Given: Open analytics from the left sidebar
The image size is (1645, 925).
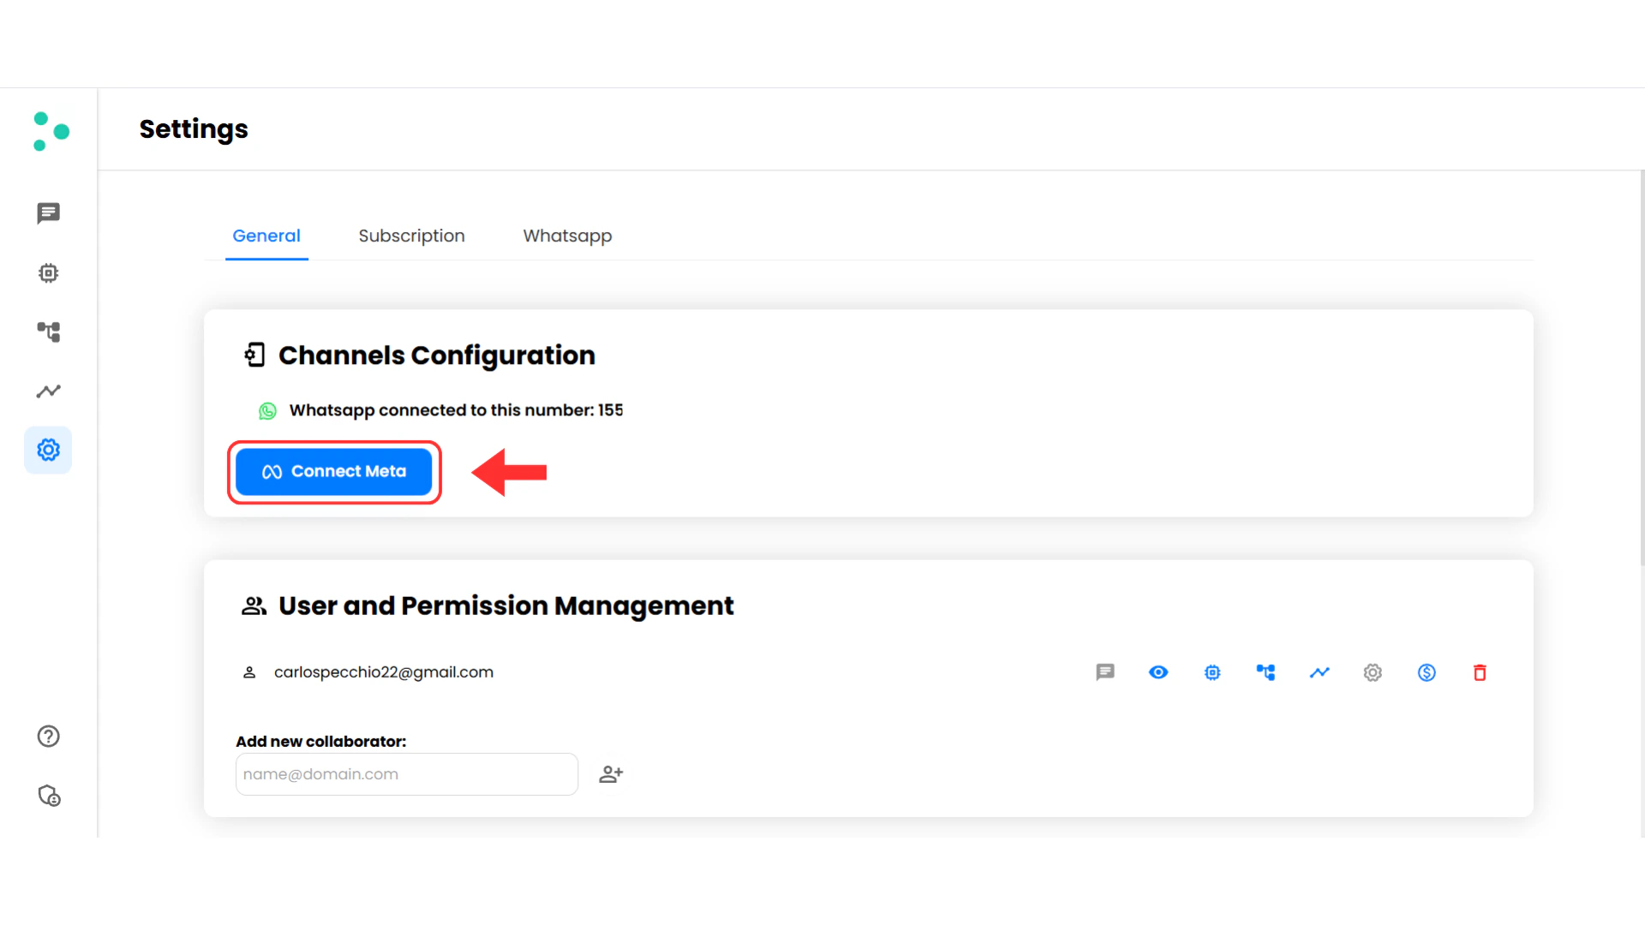Looking at the screenshot, I should pyautogui.click(x=48, y=391).
